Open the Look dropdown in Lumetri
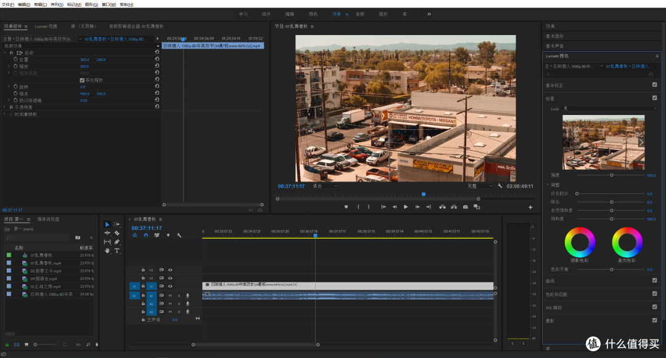This screenshot has width=666, height=358. pyautogui.click(x=610, y=108)
